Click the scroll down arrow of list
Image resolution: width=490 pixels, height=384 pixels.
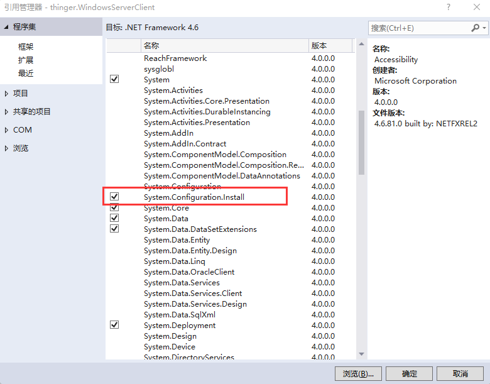point(362,354)
